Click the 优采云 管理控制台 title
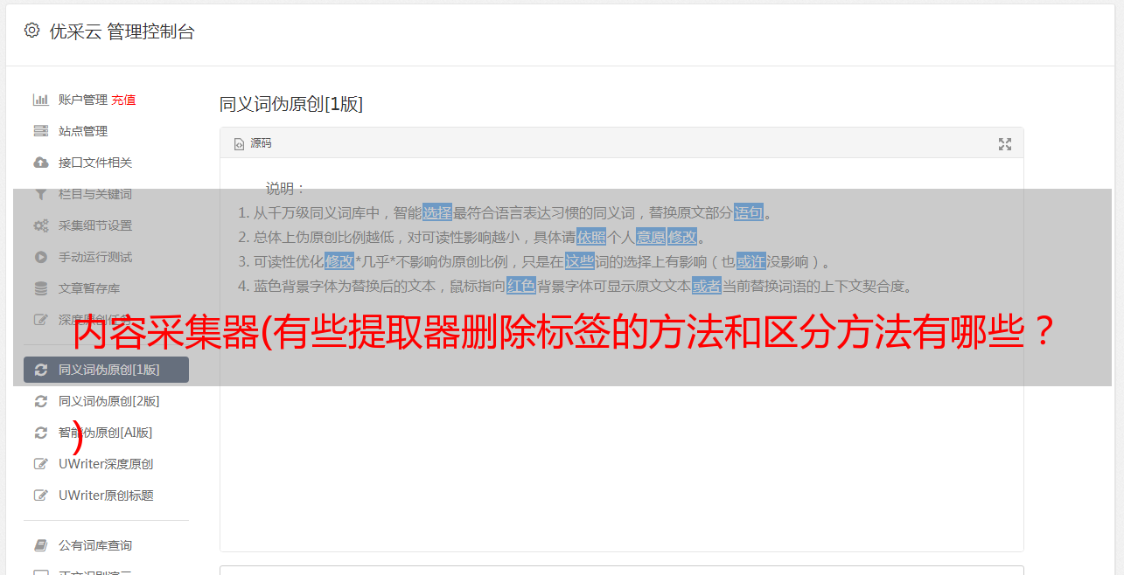1124x575 pixels. (x=122, y=31)
